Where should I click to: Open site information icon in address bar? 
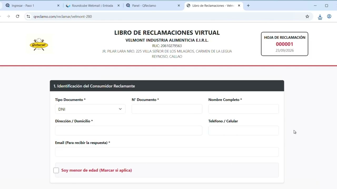28,16
